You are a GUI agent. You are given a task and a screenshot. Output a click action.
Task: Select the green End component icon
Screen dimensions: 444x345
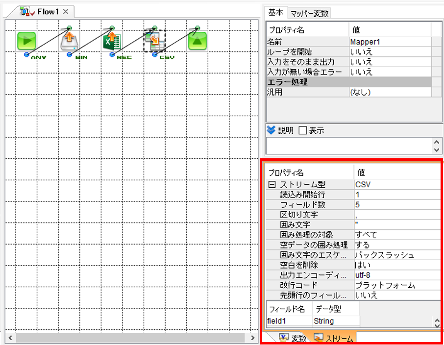pos(197,41)
